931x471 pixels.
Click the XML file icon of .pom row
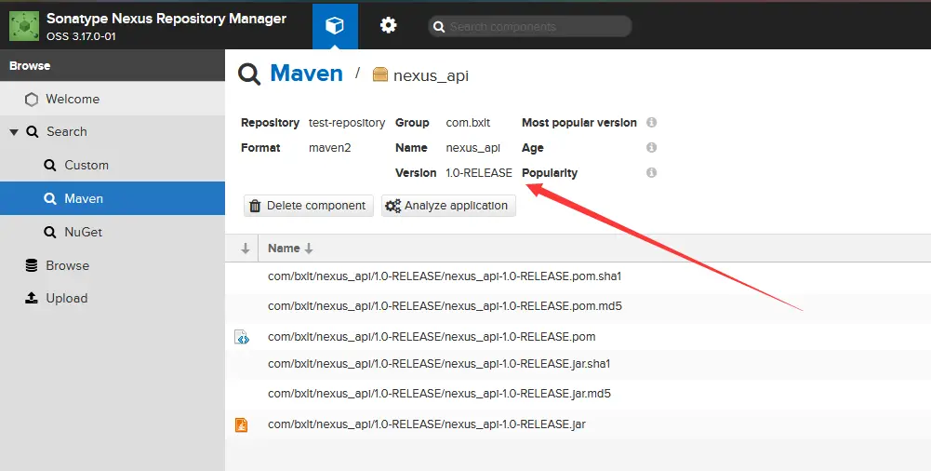(242, 337)
